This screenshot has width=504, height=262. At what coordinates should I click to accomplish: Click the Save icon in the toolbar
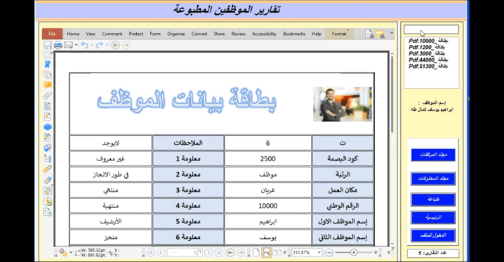point(48,46)
